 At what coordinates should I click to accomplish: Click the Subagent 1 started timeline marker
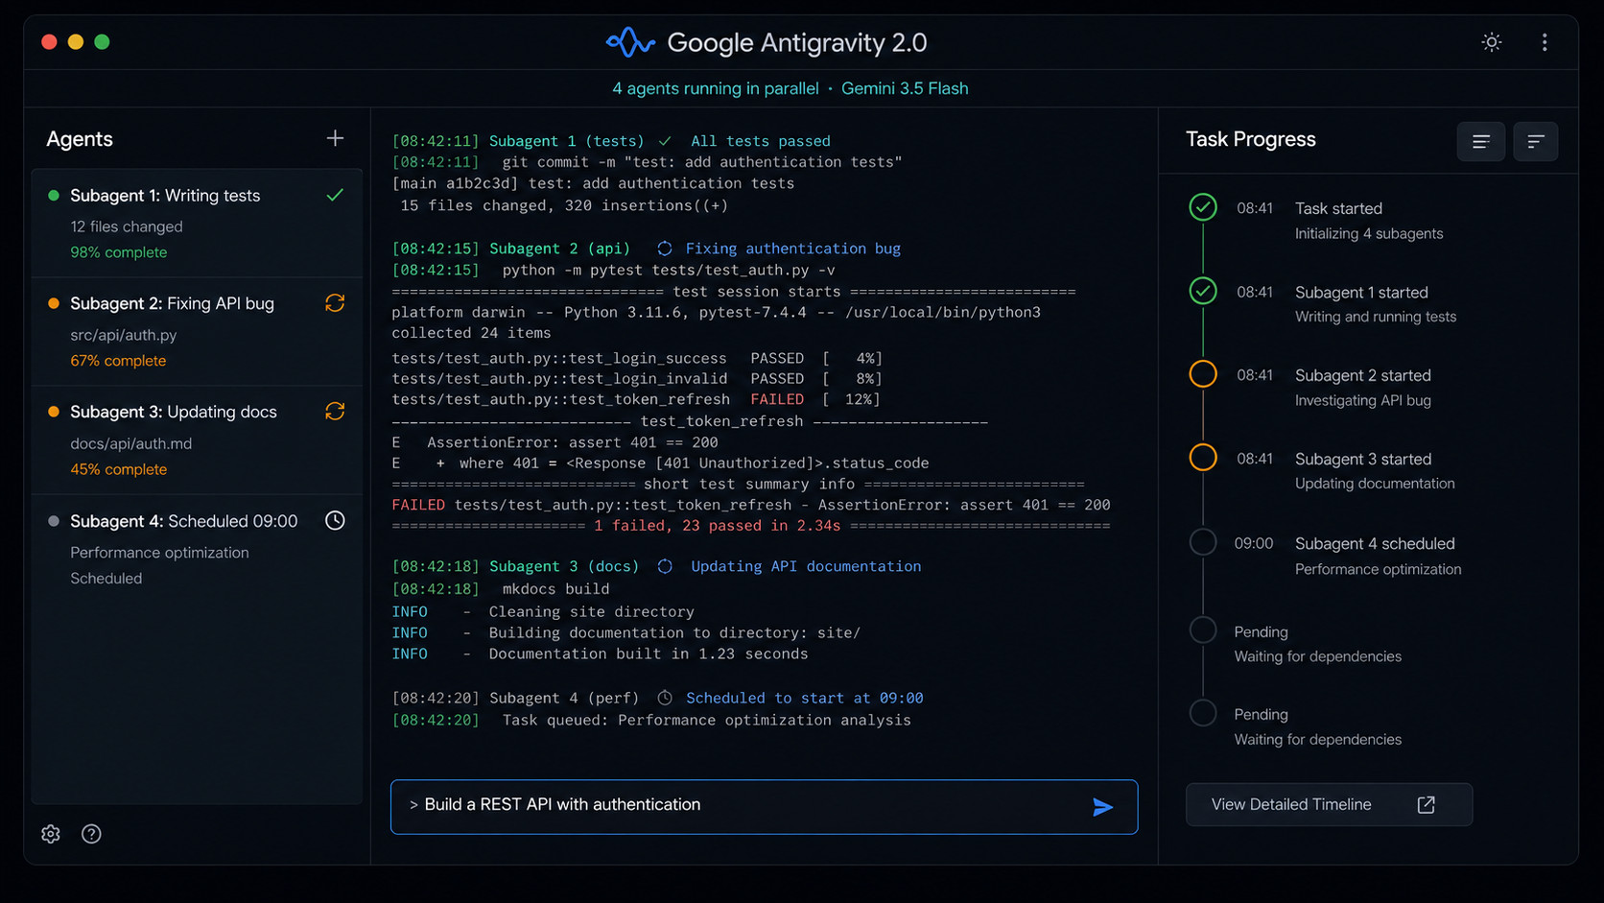[x=1203, y=291]
